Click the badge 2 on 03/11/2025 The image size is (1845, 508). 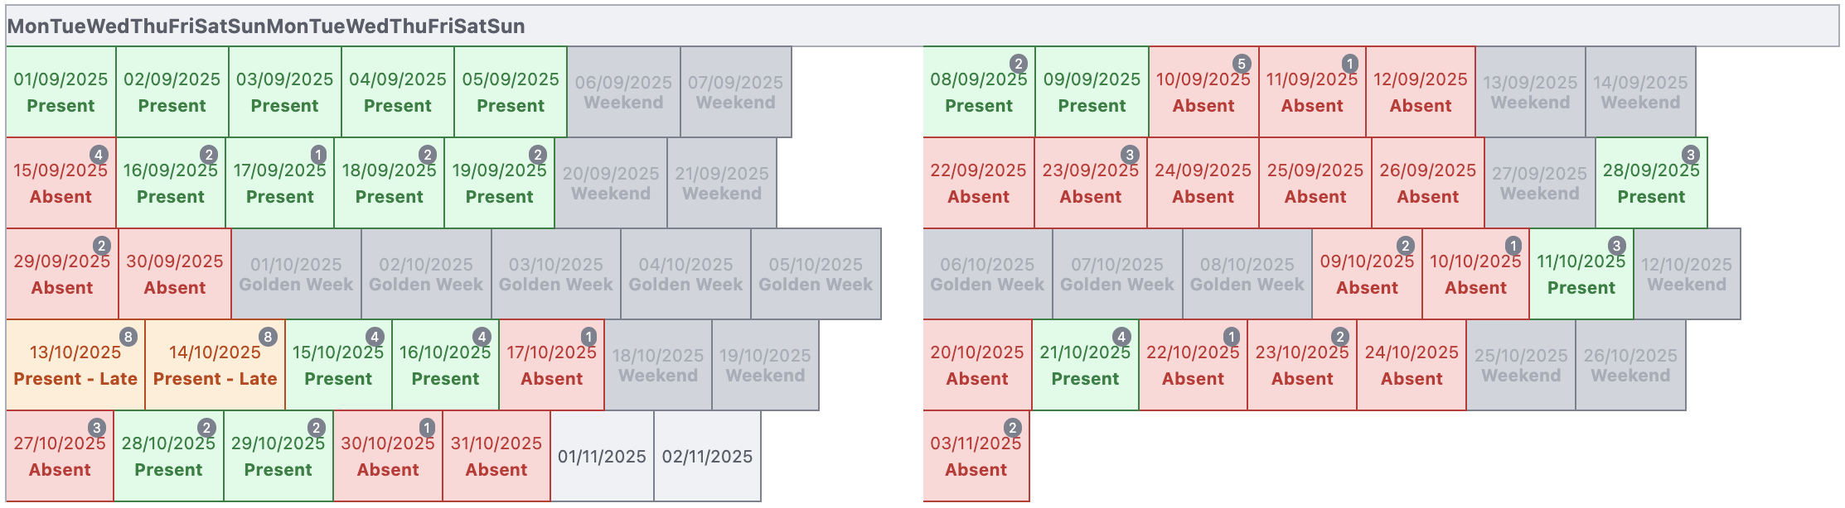click(x=1012, y=428)
